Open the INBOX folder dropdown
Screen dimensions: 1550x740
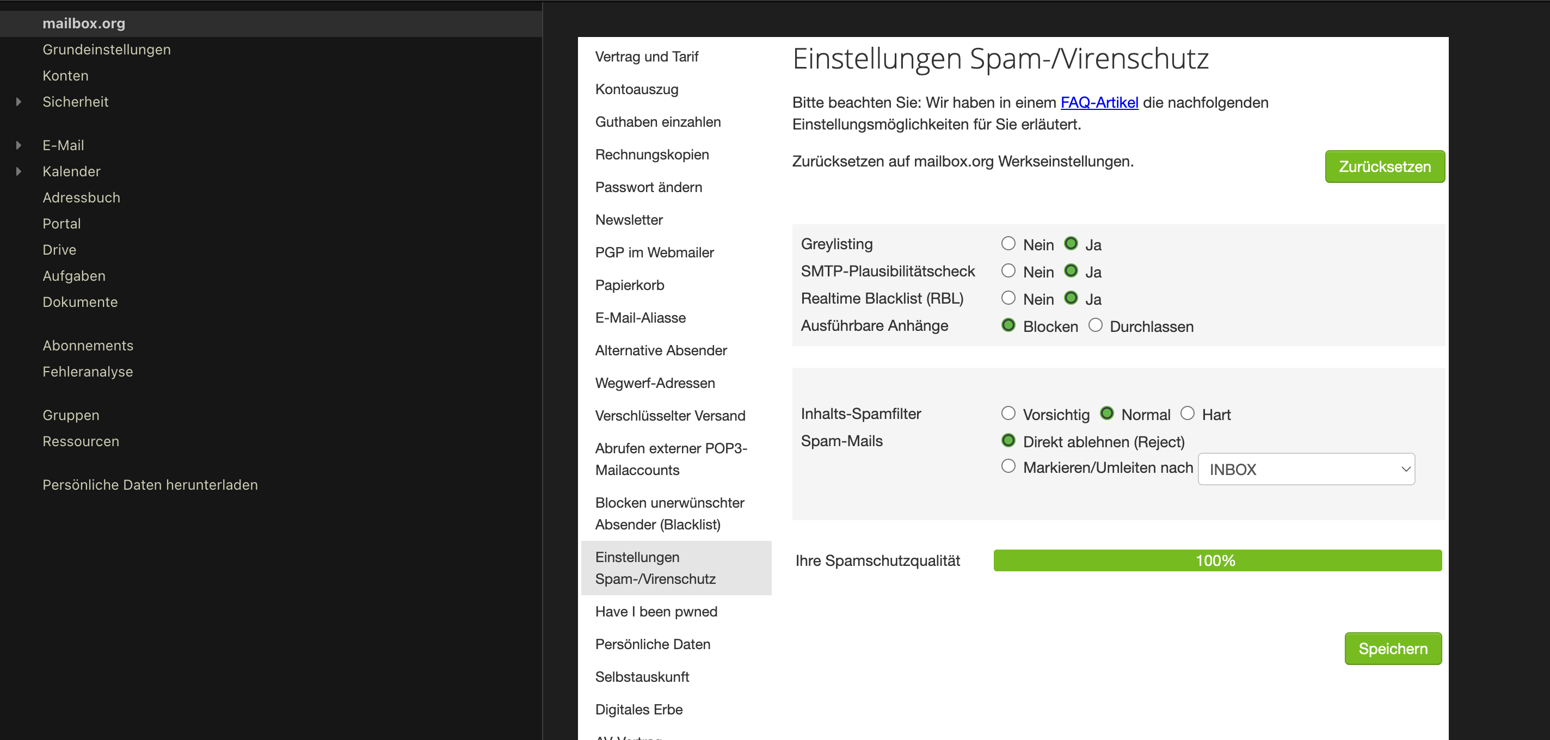click(x=1306, y=469)
